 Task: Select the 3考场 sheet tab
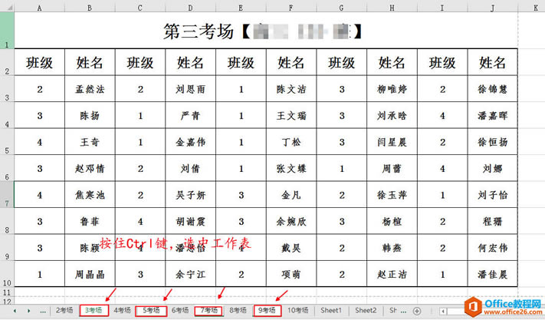pyautogui.click(x=94, y=310)
